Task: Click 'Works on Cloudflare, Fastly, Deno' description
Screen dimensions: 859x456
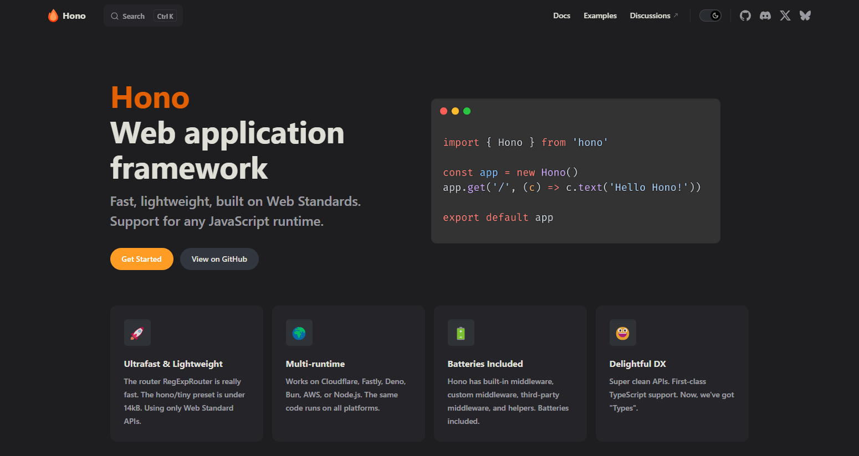Action: [346, 395]
